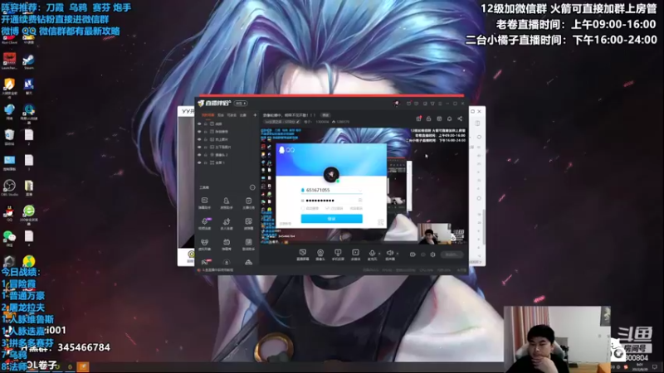Select the first highlighted scene tab
Image resolution: width=664 pixels, height=373 pixels.
pos(207,115)
